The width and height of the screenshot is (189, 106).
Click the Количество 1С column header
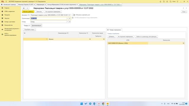click(x=84, y=33)
